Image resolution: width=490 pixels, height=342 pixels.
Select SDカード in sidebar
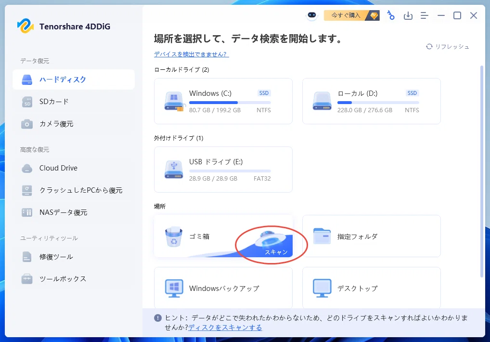pos(74,102)
